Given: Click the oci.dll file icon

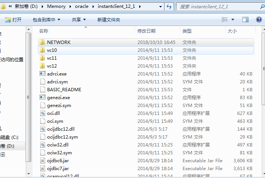Looking at the screenshot, I should click(x=43, y=113).
